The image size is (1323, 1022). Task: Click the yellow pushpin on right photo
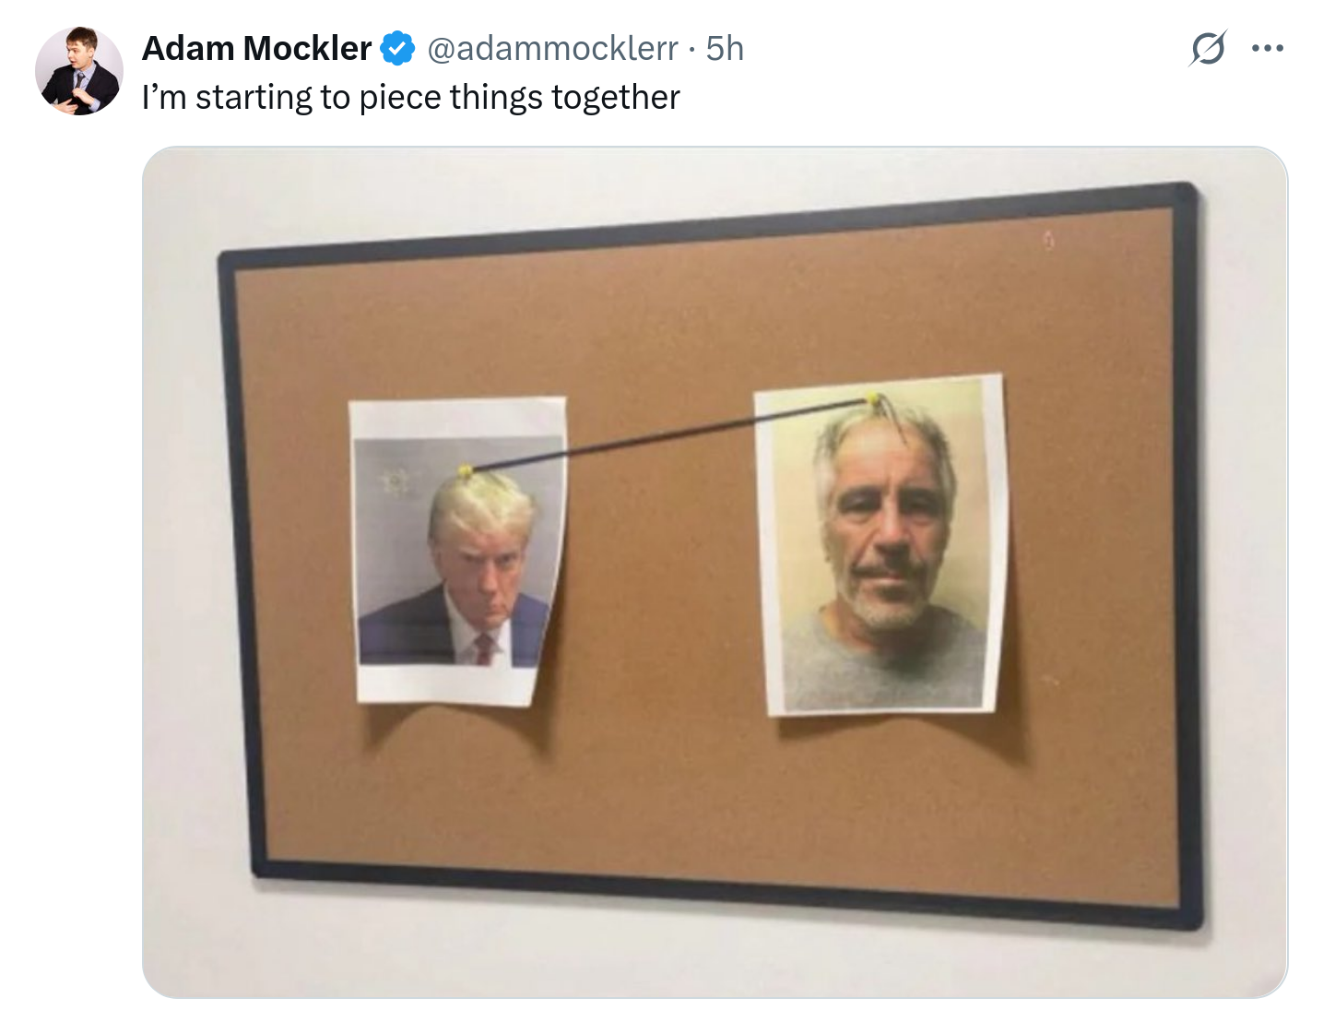(872, 399)
